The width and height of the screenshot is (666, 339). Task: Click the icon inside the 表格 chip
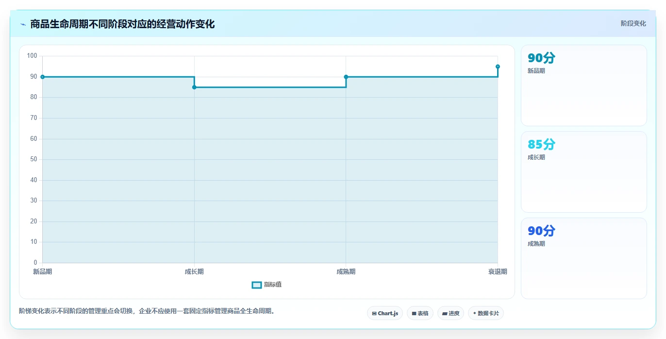[414, 314]
